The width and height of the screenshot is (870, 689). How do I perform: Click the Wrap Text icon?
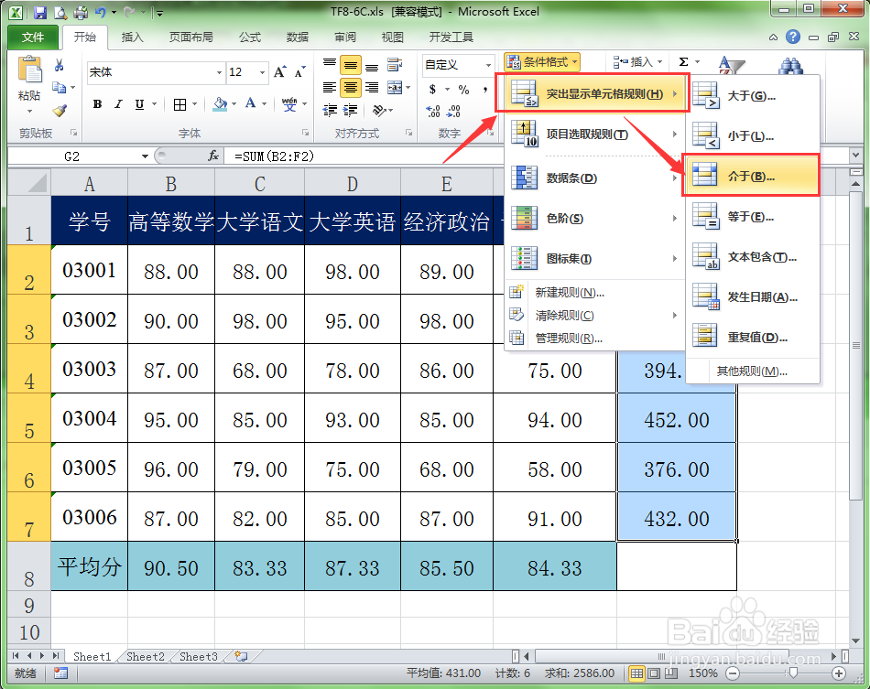[395, 65]
